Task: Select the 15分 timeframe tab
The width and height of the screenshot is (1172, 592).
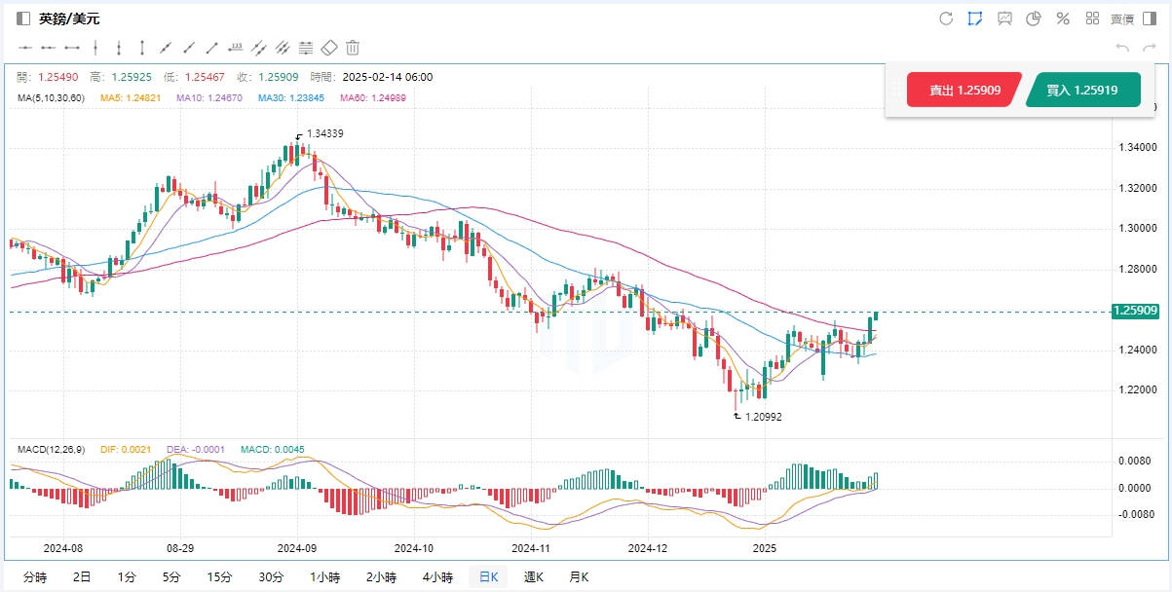Action: (219, 577)
